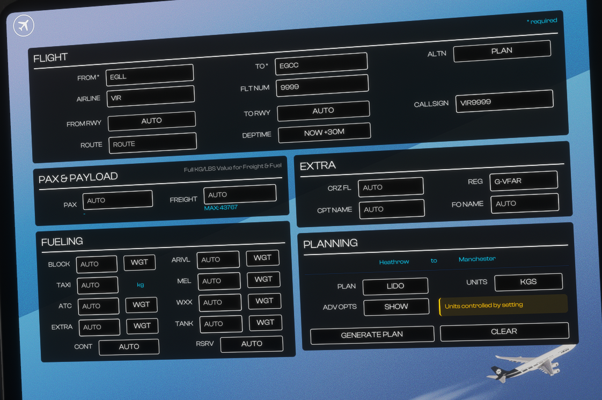Click the FREIGHT input field

(240, 194)
